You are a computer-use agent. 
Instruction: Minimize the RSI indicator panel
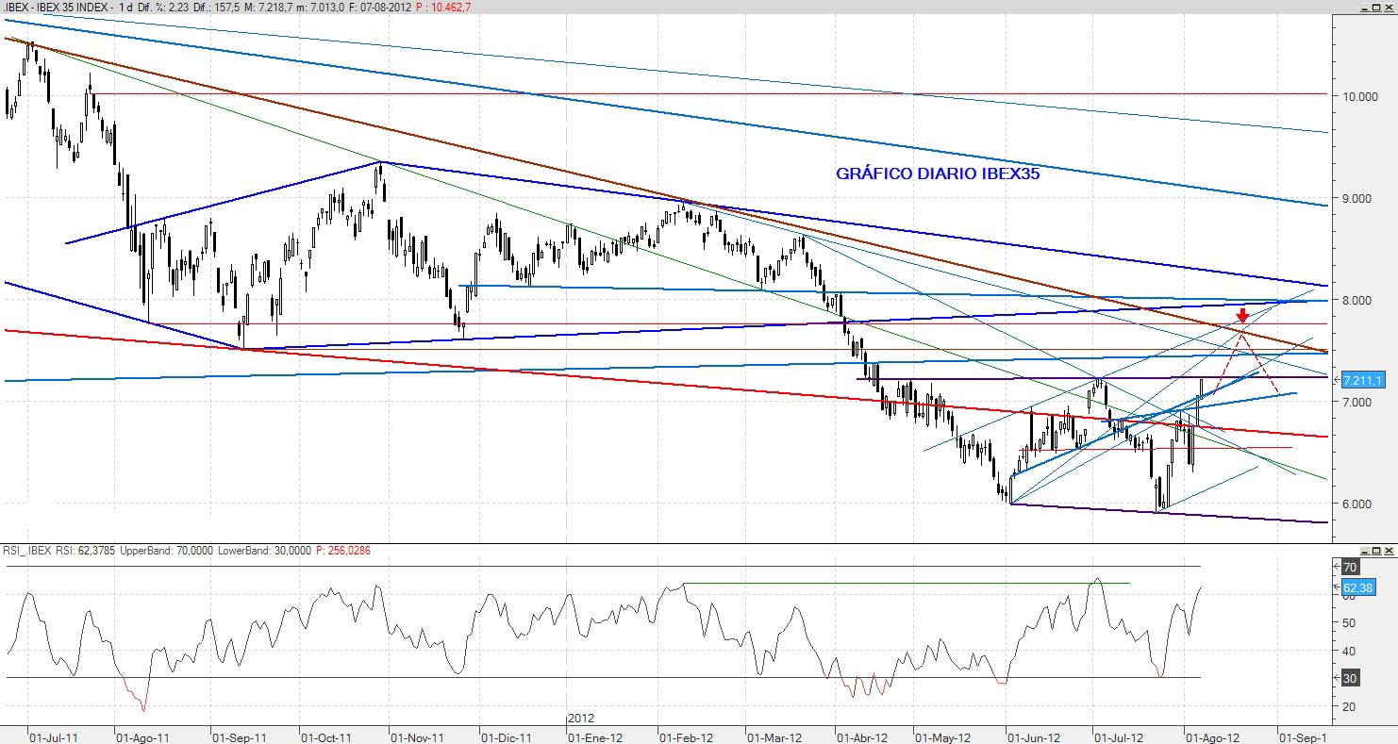[1363, 550]
